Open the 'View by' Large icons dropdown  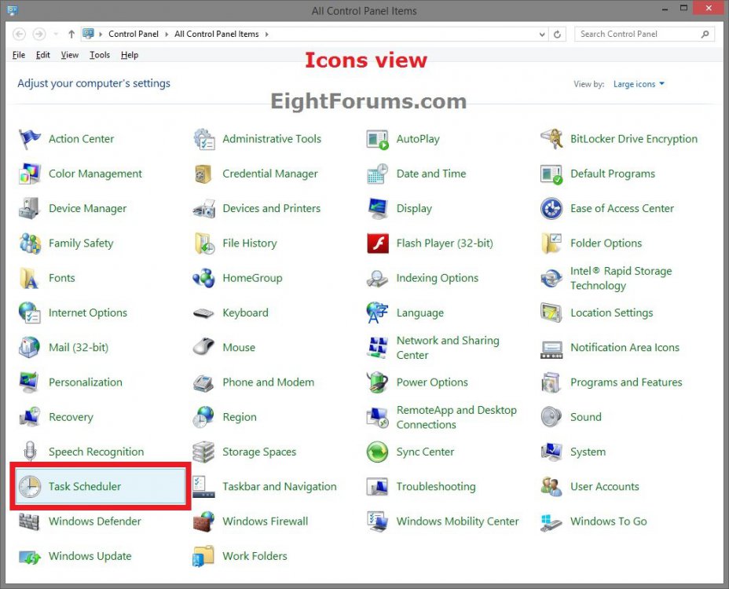(x=638, y=84)
